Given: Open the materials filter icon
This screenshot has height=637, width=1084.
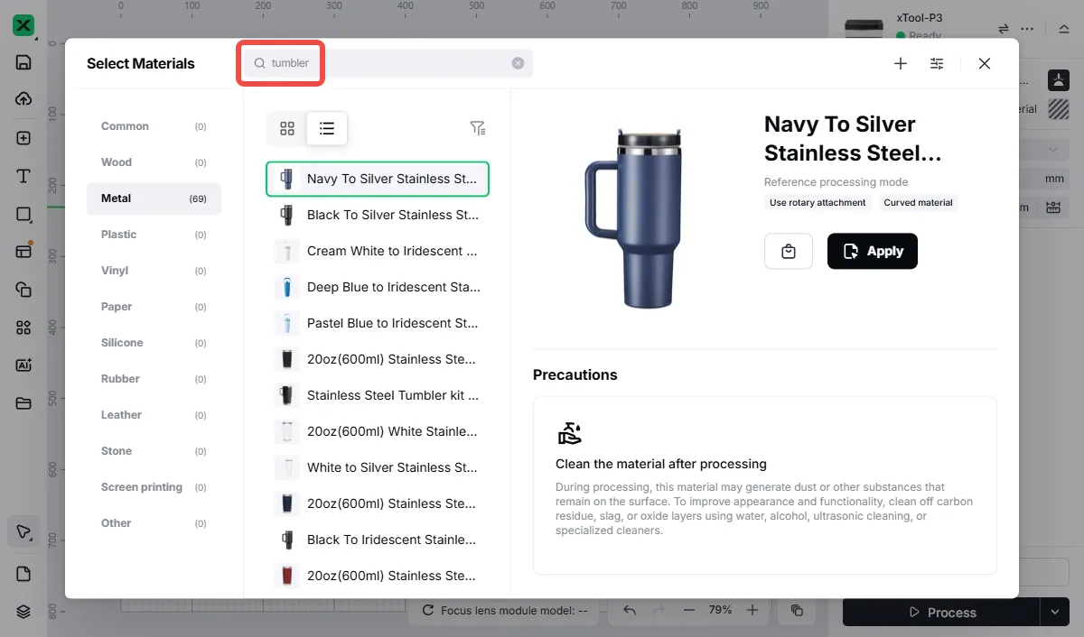Looking at the screenshot, I should click(478, 128).
